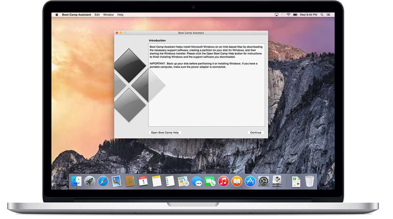Click the IMPORTANT backup warning paragraph
The width and height of the screenshot is (393, 219).
coord(204,65)
